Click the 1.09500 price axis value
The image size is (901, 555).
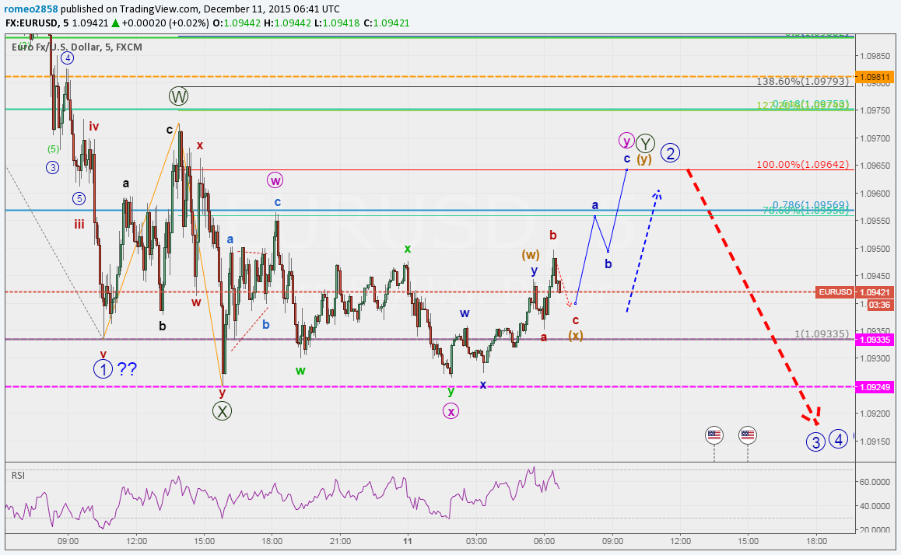(x=875, y=249)
